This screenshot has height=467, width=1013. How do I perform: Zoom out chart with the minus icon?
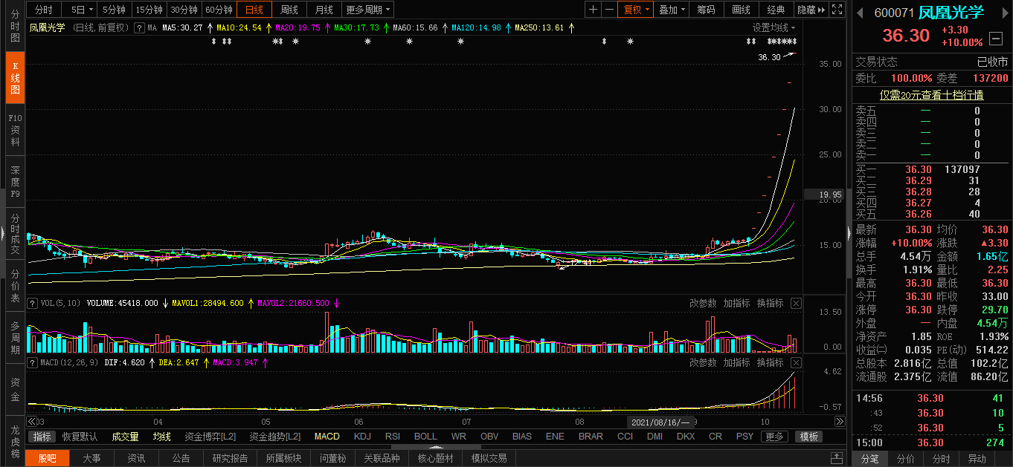[x=609, y=10]
